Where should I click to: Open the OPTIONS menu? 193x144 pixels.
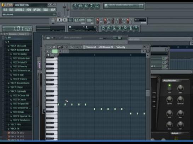[x=37, y=10]
